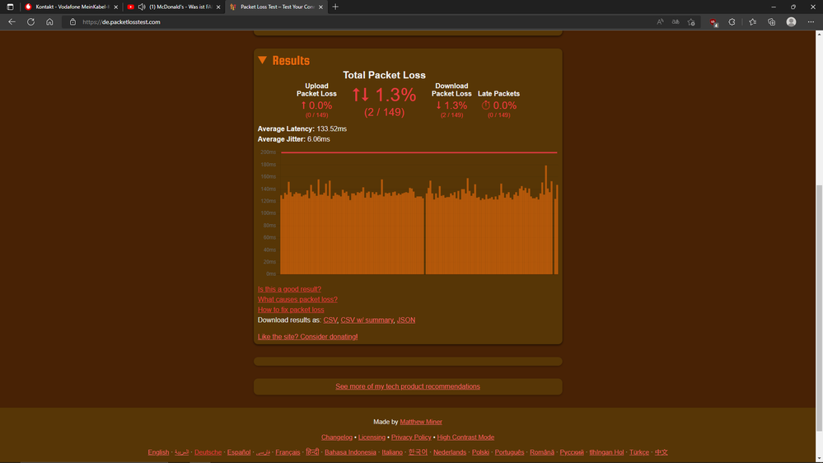Mute the McDonald's tab speaker icon
Image resolution: width=823 pixels, height=463 pixels.
142,7
